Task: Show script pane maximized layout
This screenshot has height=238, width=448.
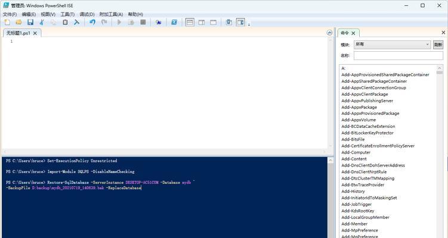Action: [213, 22]
